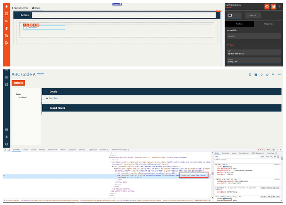This screenshot has height=205, width=286.
Task: Click the save icon in preview toolbar
Action: (256, 74)
